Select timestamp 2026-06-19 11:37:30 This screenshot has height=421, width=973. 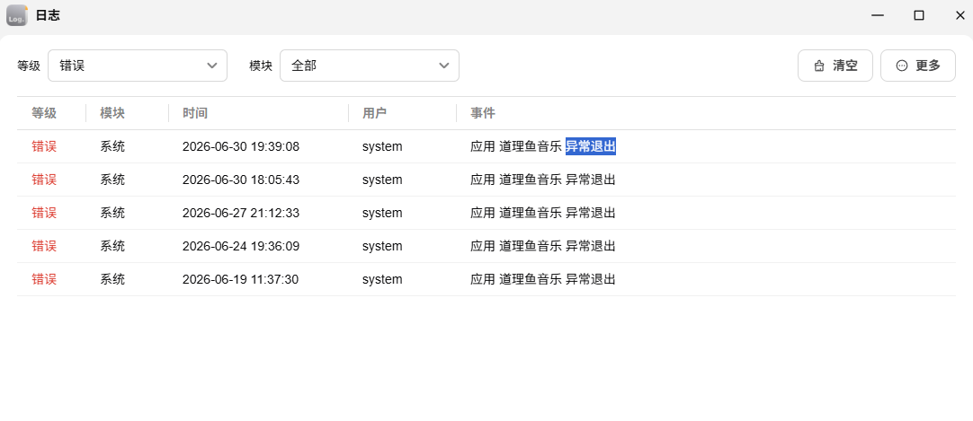pos(240,279)
